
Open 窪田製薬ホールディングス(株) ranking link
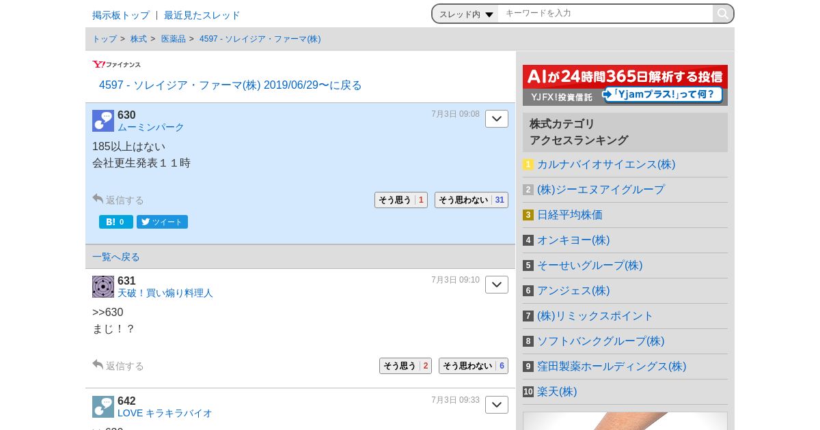tap(612, 367)
